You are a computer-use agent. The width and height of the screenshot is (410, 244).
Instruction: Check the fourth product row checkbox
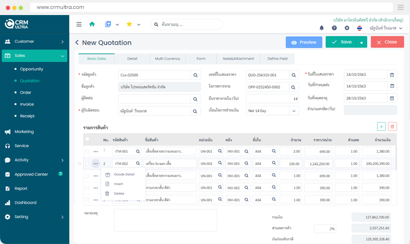point(87,188)
